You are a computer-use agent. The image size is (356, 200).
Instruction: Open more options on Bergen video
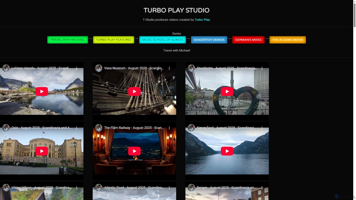tap(262, 187)
